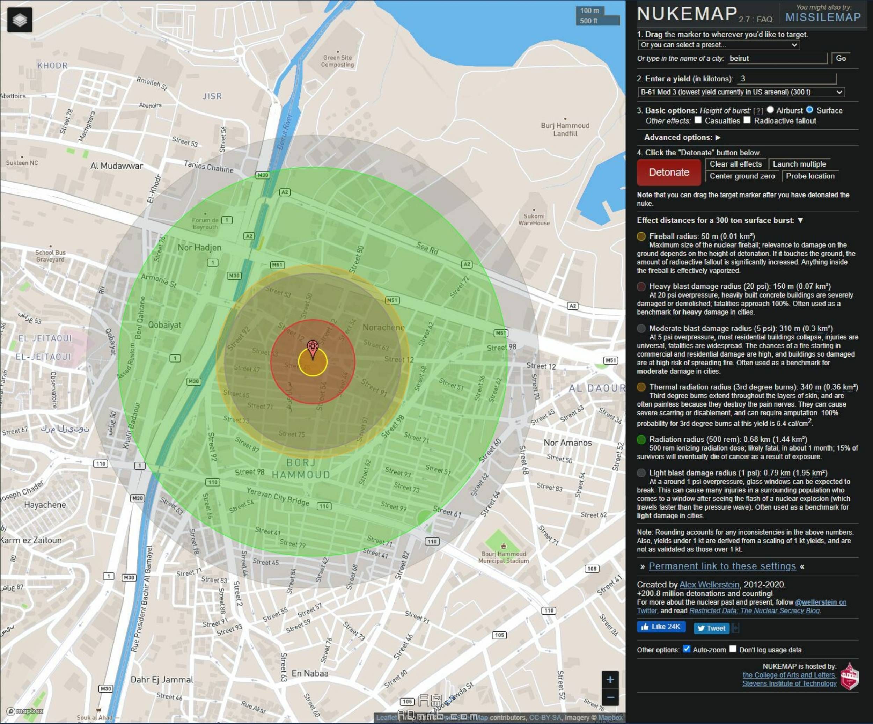
Task: Click the ground zero target marker
Action: (x=313, y=349)
